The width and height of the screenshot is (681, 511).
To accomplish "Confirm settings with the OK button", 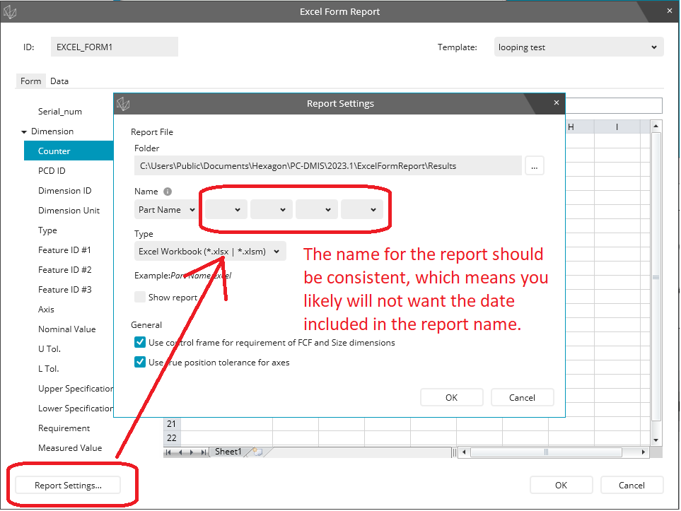I will tap(451, 397).
